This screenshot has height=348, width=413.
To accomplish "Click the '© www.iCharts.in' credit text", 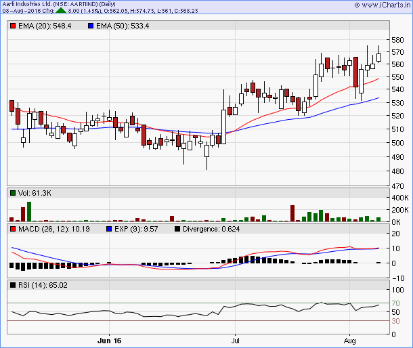I will click(383, 5).
